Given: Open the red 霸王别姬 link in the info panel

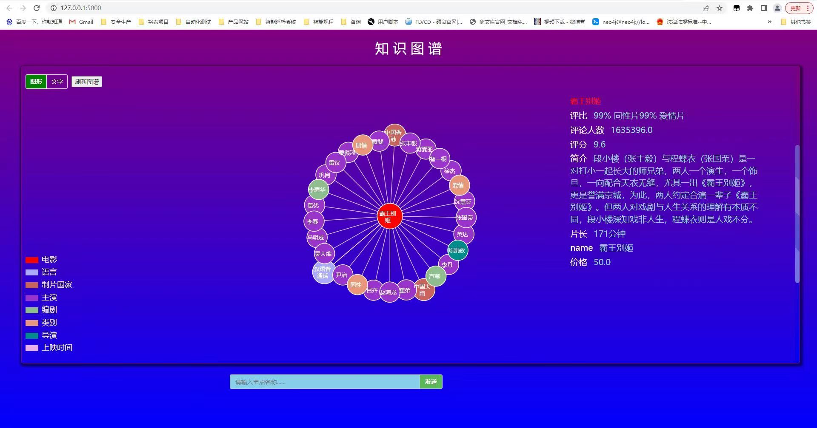Looking at the screenshot, I should (585, 101).
